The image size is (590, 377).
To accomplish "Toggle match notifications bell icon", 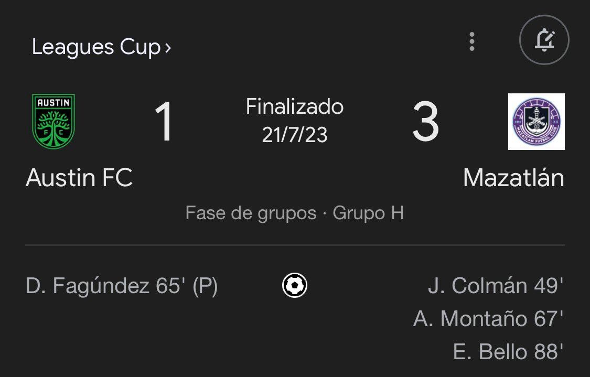I will (544, 41).
